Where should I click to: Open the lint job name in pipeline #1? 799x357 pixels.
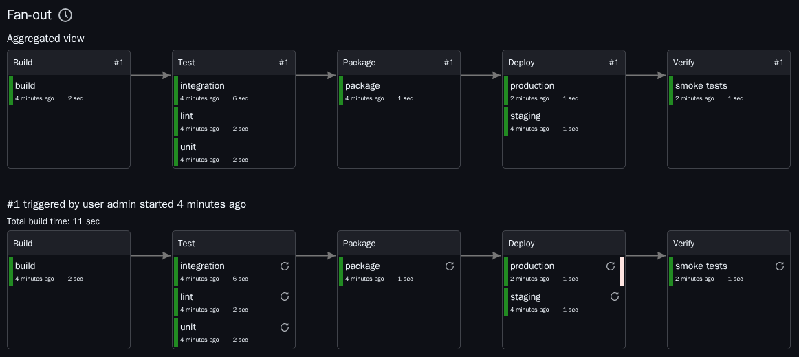(x=186, y=296)
